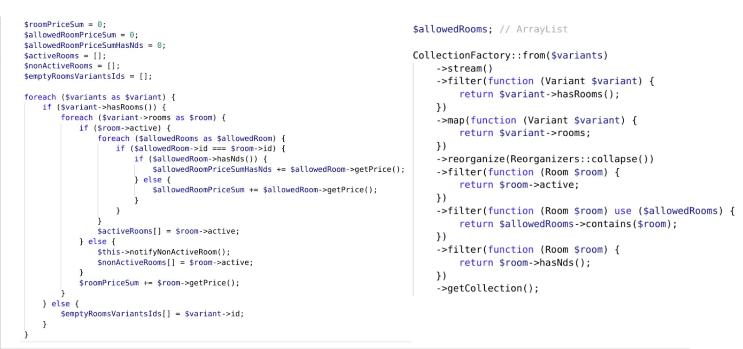Click ->reorganize(Reorganizers::collapse()) line
The height and width of the screenshot is (349, 743).
pyautogui.click(x=545, y=159)
